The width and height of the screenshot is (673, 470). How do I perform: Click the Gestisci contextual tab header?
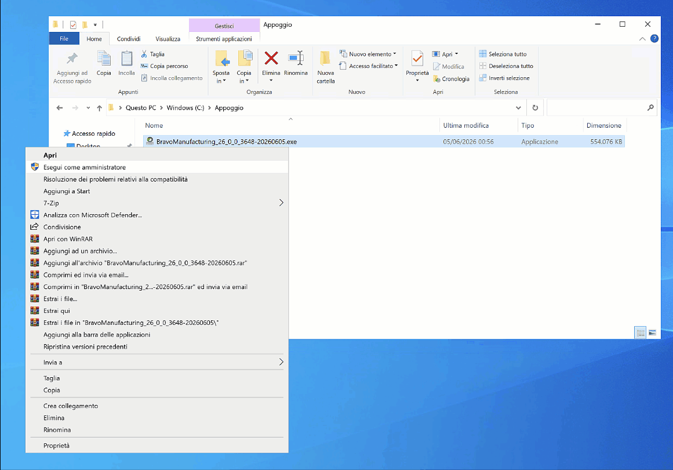[x=224, y=26]
